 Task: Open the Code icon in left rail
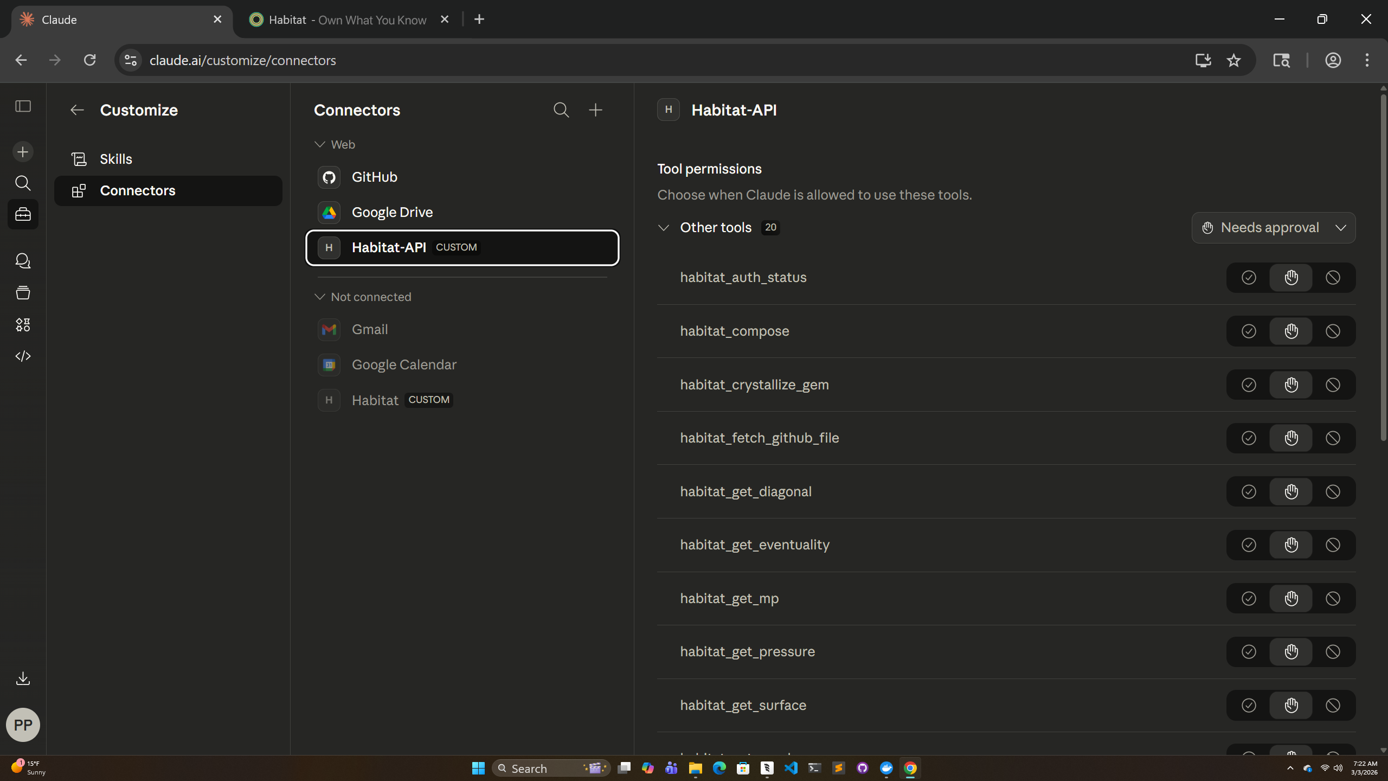pyautogui.click(x=23, y=356)
